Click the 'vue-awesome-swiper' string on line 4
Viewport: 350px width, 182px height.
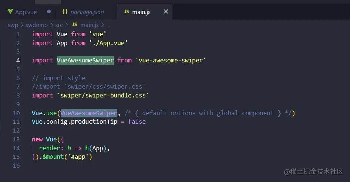click(171, 61)
